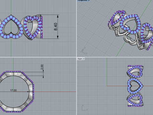The width and height of the screenshot is (153, 115).
Task: Click the Right viewport title label
Action: (x=80, y=59)
